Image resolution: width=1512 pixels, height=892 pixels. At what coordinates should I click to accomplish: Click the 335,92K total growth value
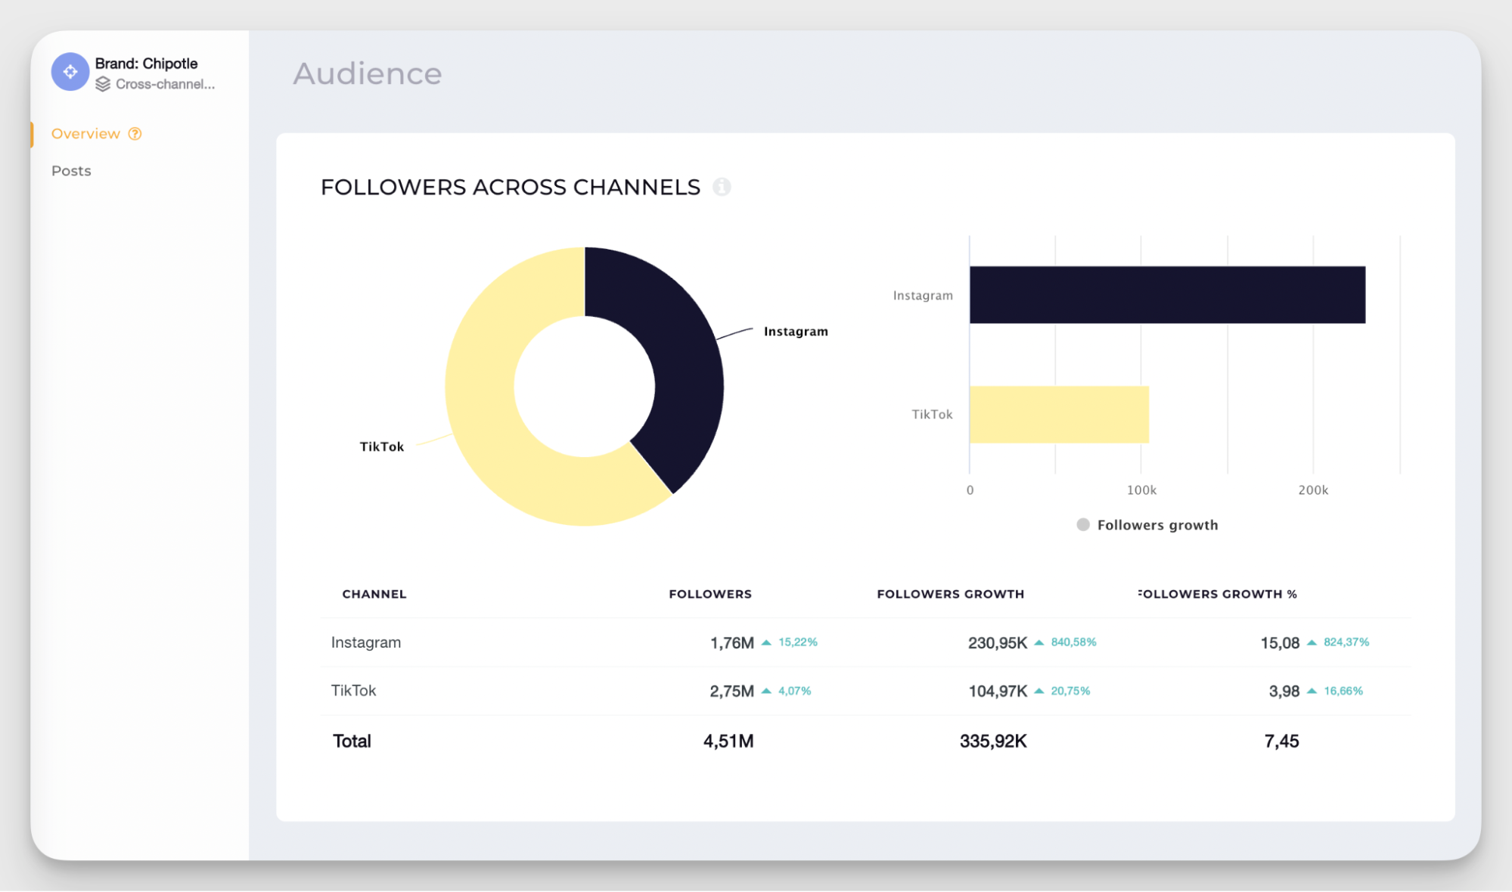tap(993, 741)
